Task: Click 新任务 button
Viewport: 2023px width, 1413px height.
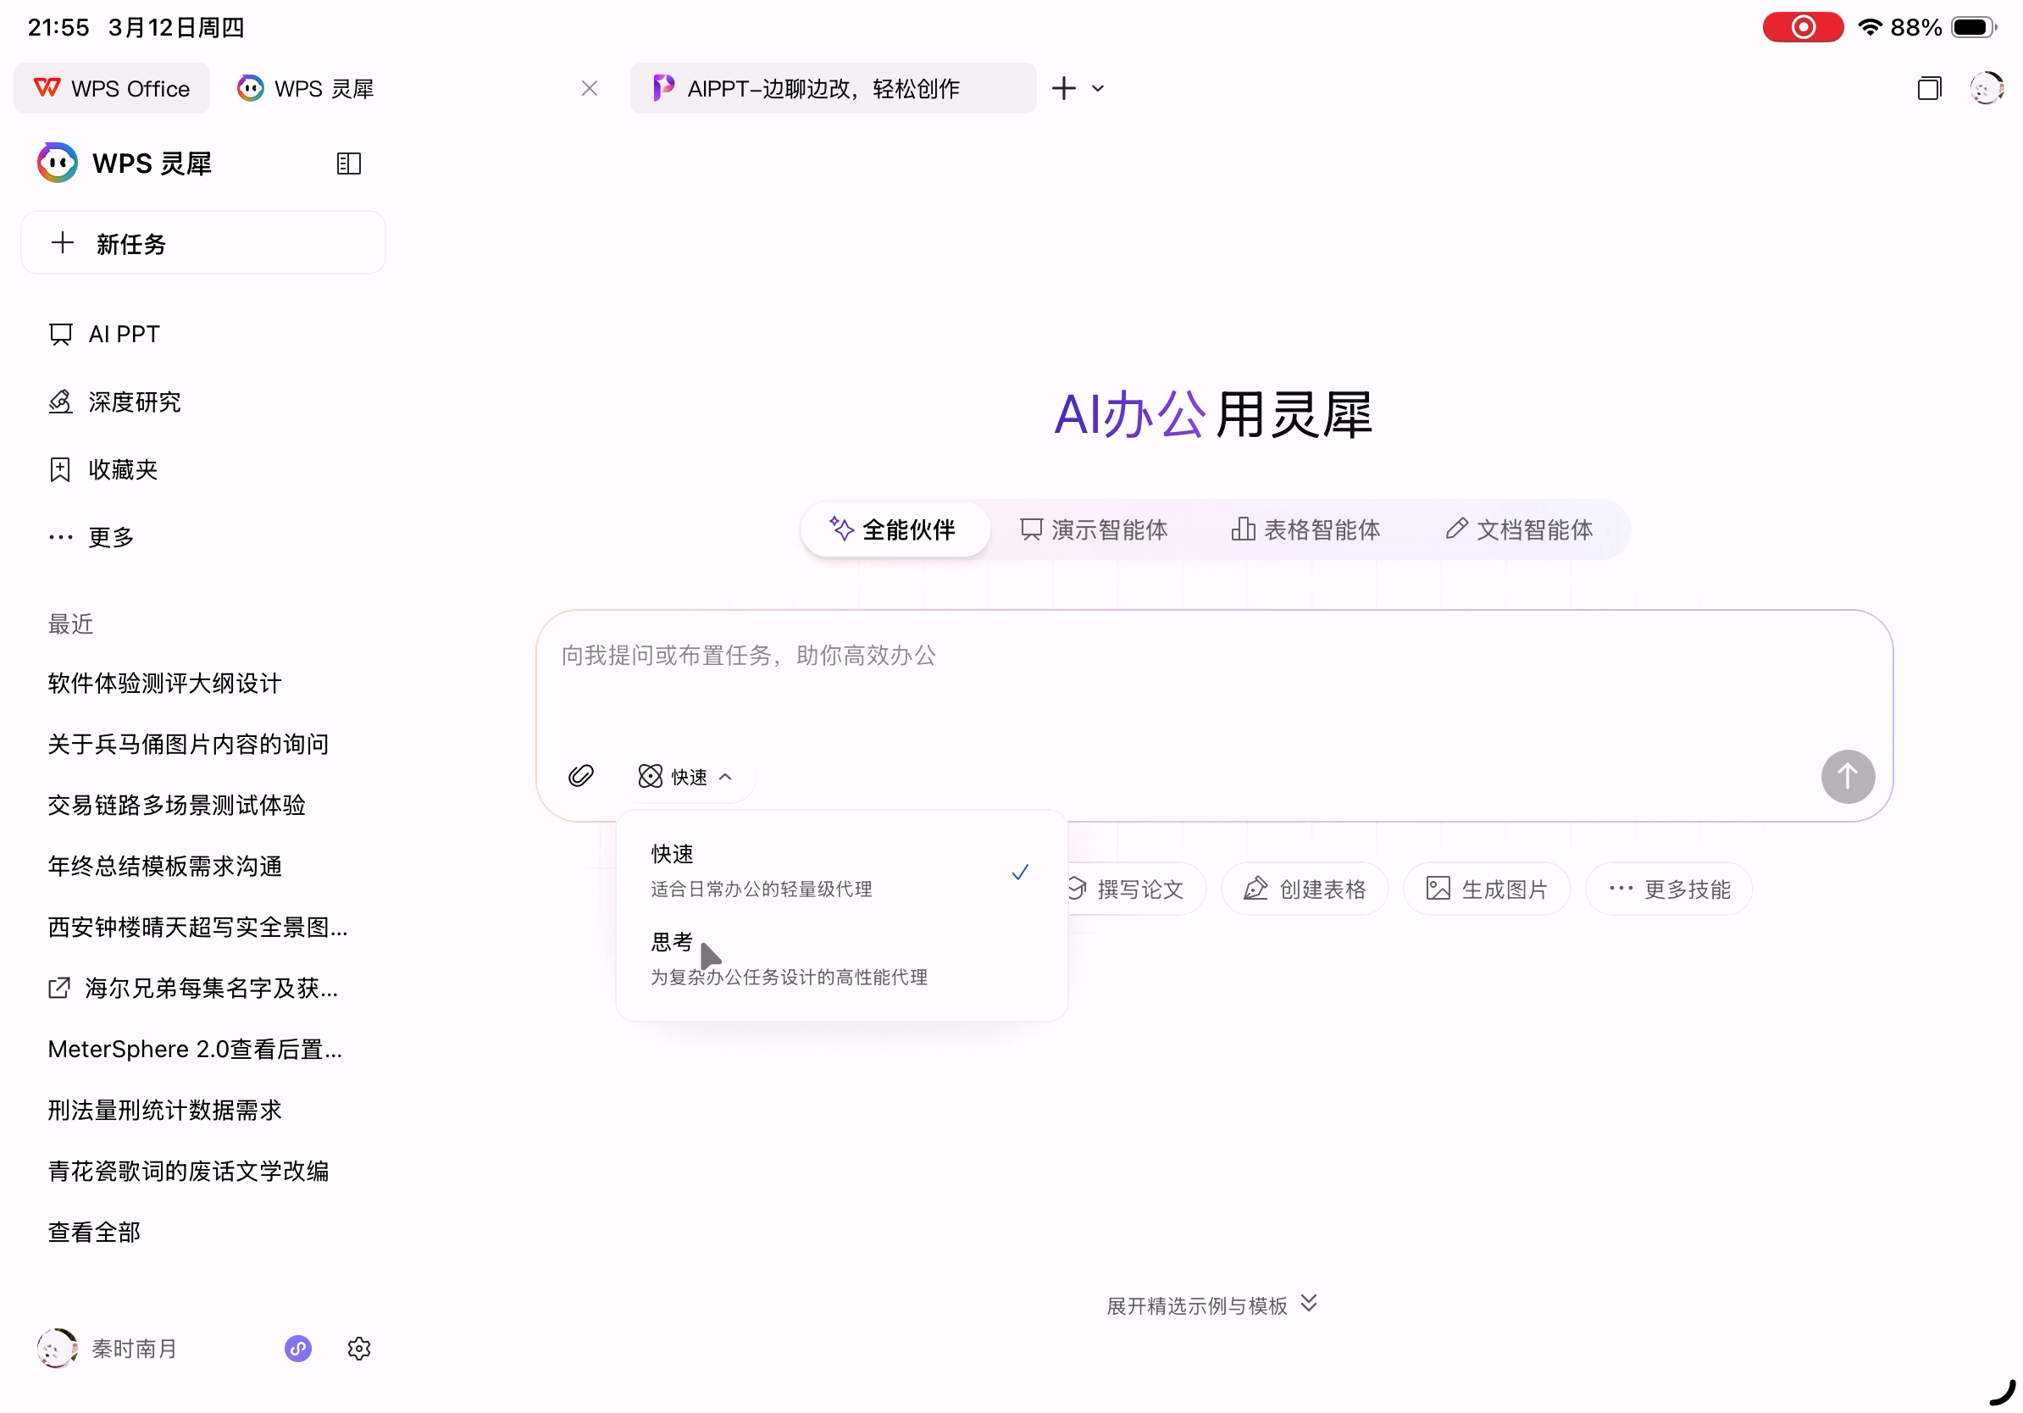Action: [x=202, y=243]
